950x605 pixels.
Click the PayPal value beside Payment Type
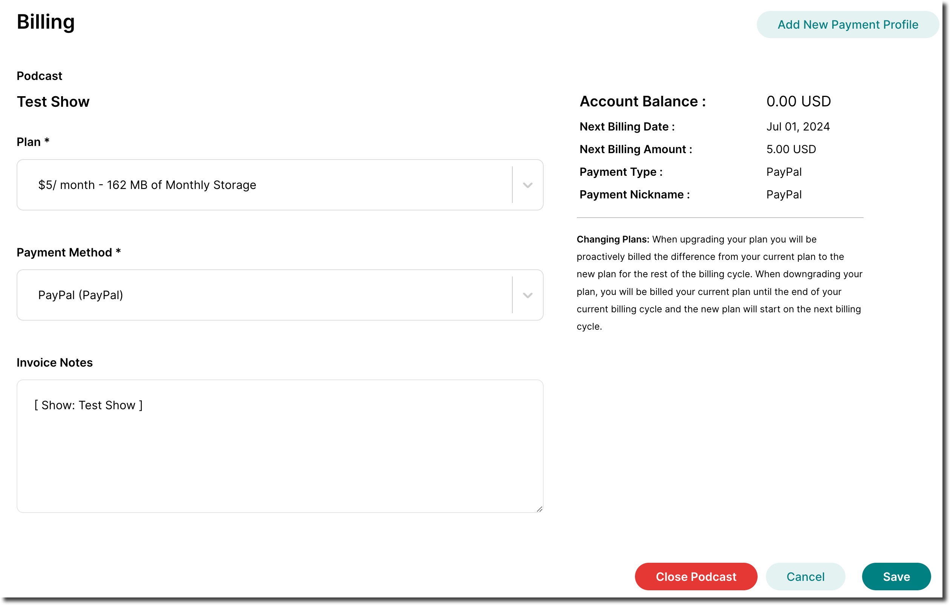784,172
